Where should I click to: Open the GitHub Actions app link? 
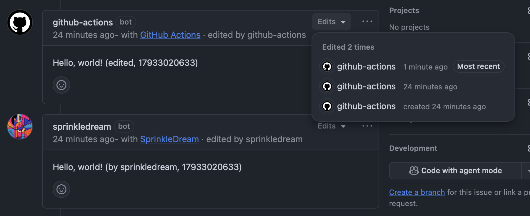coord(170,35)
